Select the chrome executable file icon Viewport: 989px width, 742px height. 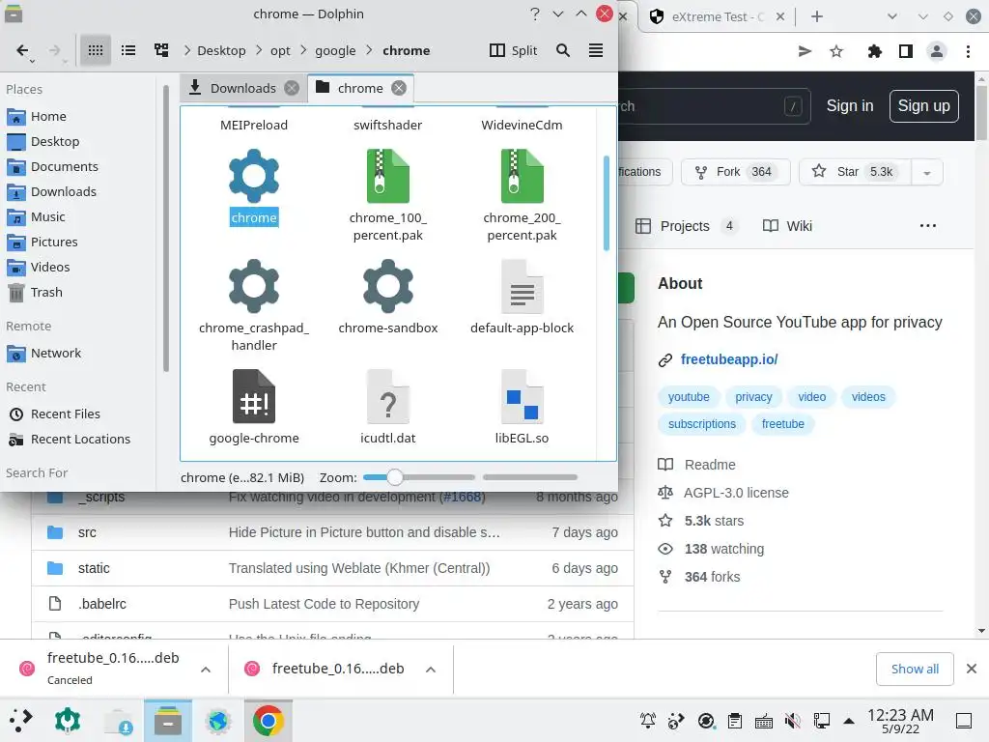point(254,176)
